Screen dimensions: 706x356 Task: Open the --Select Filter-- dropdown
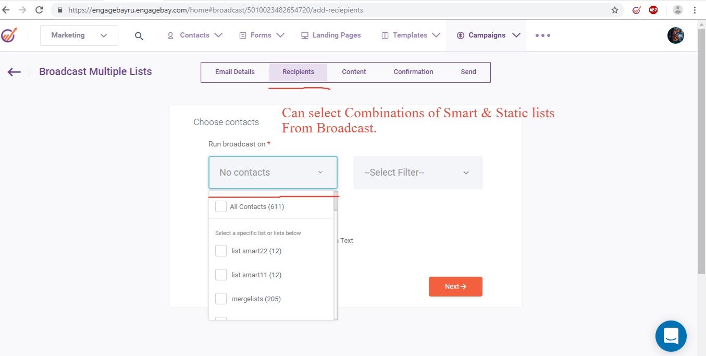tap(418, 173)
